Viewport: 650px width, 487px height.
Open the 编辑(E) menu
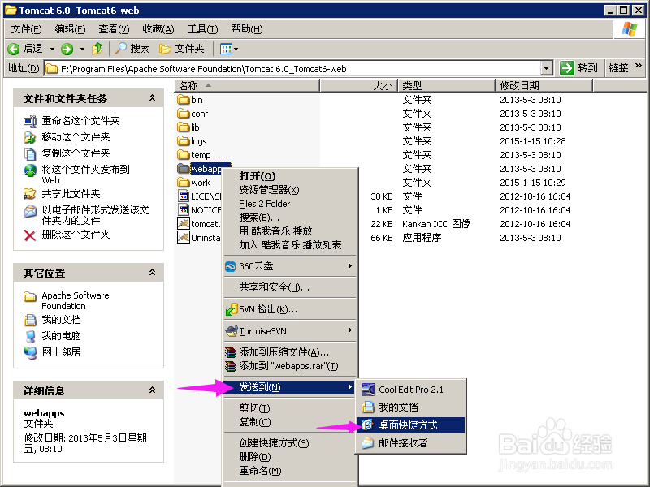70,29
